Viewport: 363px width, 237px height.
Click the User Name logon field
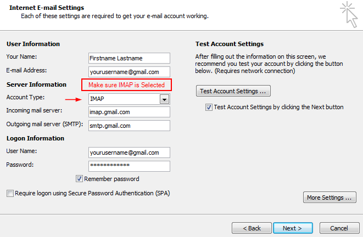tap(129, 153)
